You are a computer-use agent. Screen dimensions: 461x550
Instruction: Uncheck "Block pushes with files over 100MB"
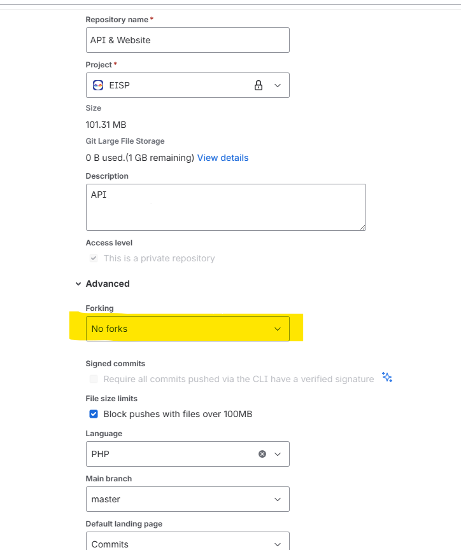94,413
